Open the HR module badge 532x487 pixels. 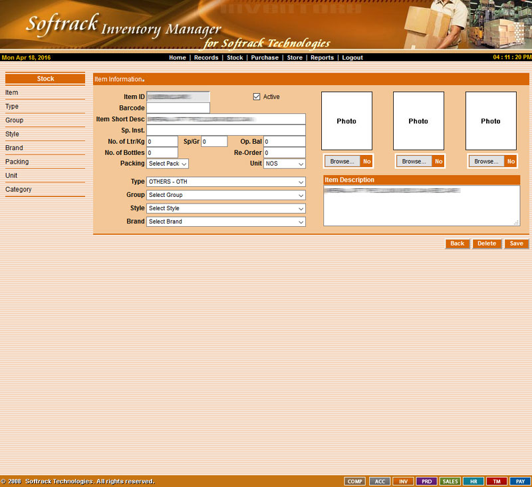pyautogui.click(x=473, y=481)
